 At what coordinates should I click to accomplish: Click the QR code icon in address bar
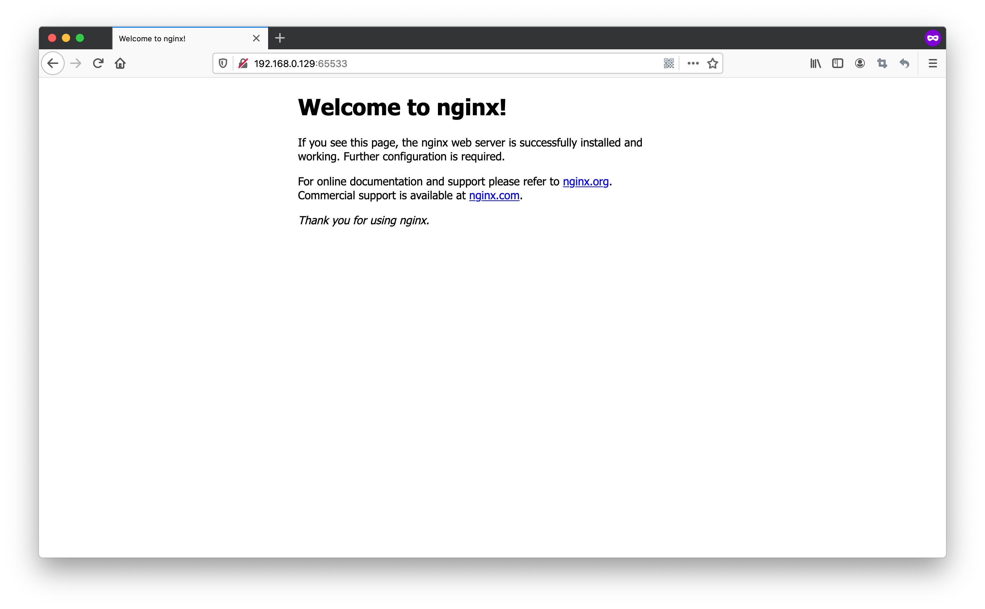point(668,63)
